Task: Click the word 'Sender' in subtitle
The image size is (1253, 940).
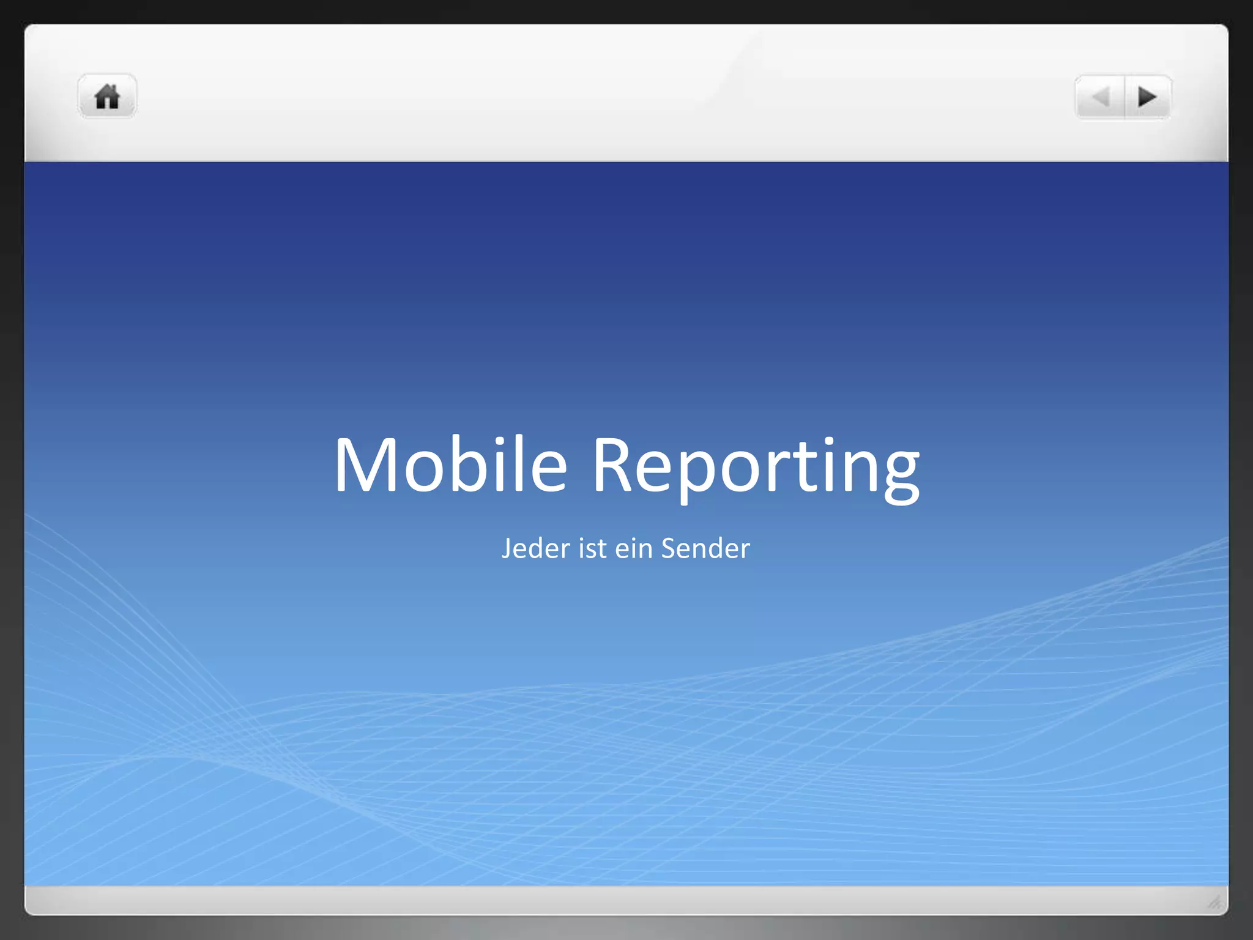Action: pos(705,548)
